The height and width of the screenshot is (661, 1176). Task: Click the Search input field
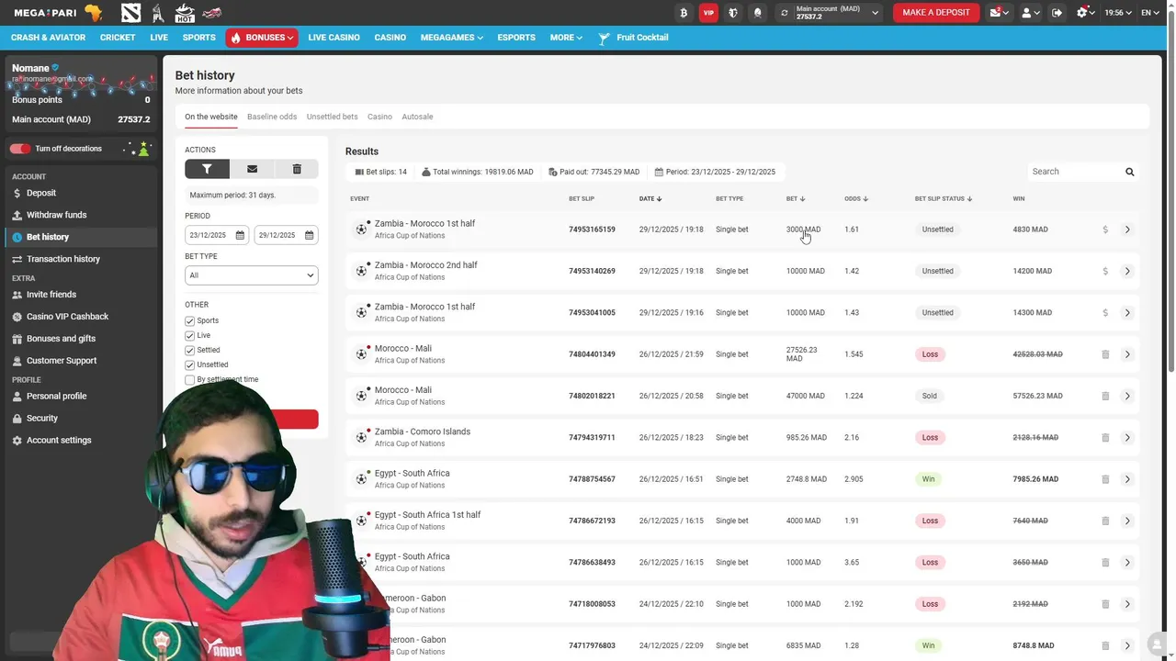[x=1073, y=172]
